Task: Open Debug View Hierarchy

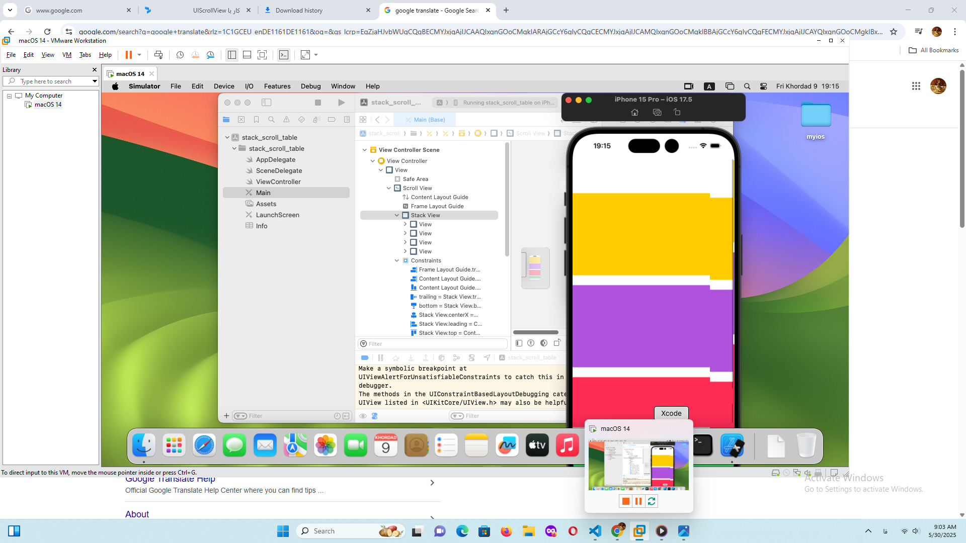Action: tap(441, 357)
